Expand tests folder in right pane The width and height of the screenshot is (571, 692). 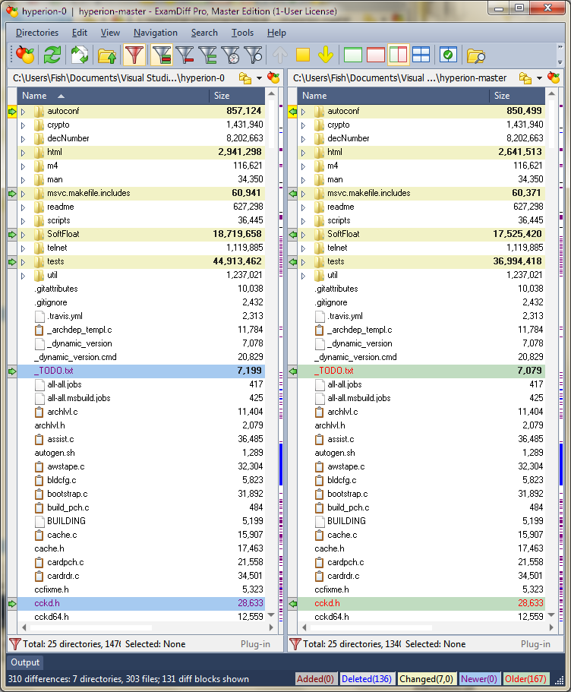(x=303, y=262)
